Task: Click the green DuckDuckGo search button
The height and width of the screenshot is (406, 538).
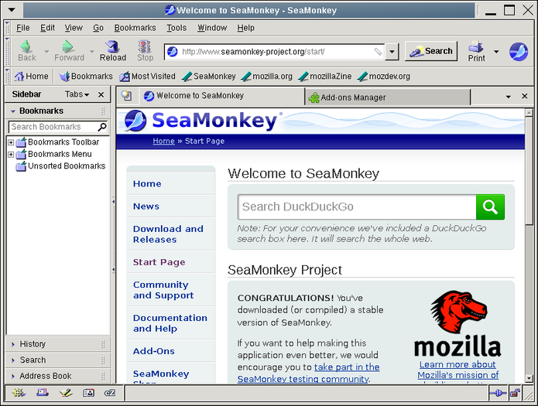Action: 490,206
